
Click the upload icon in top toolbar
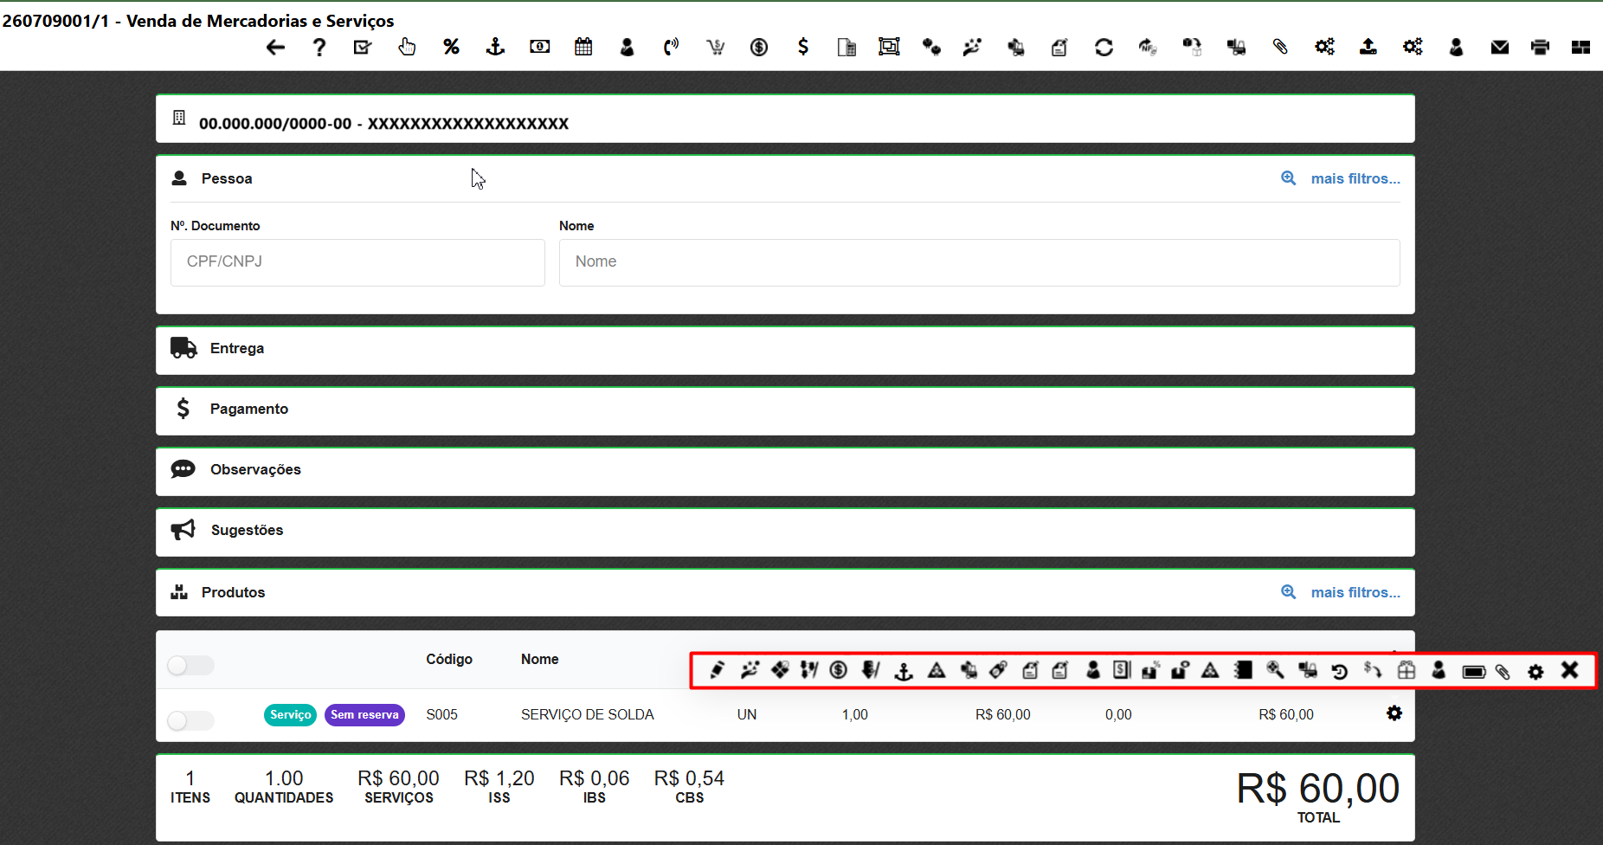[x=1368, y=47]
